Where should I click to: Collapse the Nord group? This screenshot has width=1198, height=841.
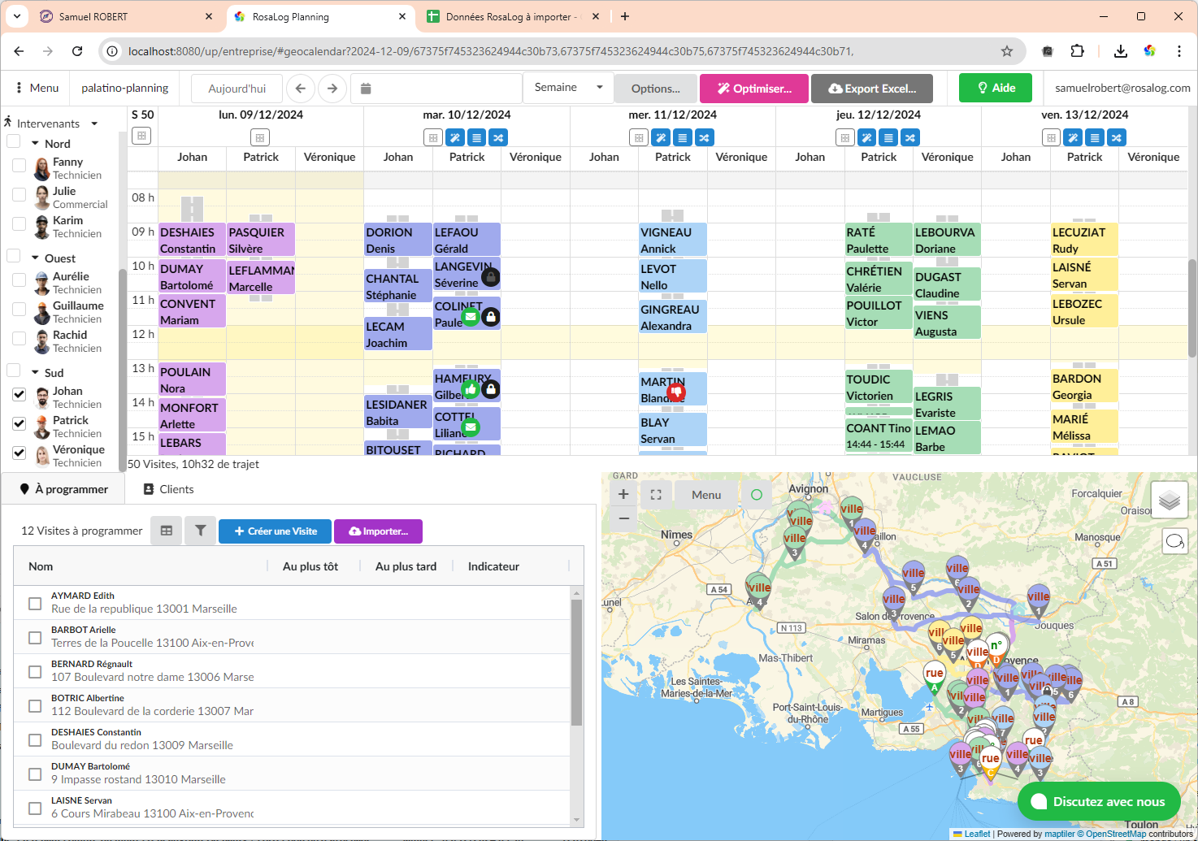click(36, 144)
